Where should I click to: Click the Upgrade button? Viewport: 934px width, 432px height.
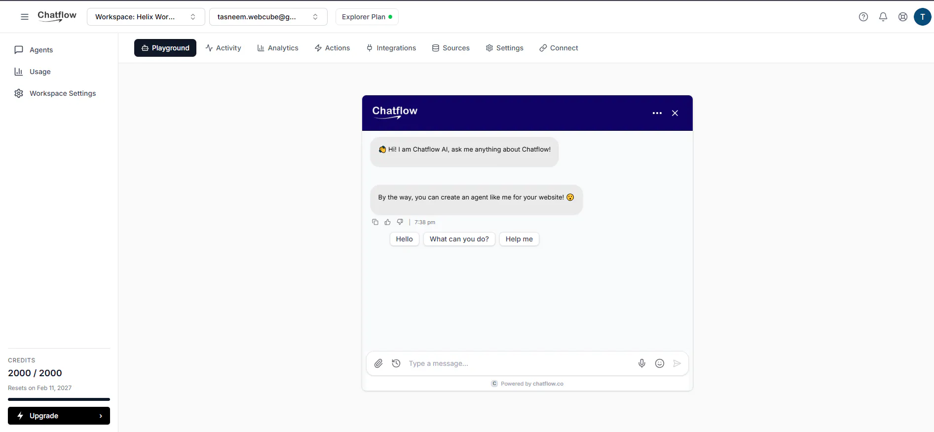click(59, 416)
